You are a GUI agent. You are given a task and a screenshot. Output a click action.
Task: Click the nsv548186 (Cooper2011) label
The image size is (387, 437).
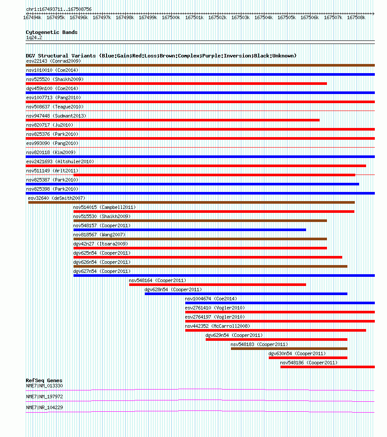pos(309,363)
